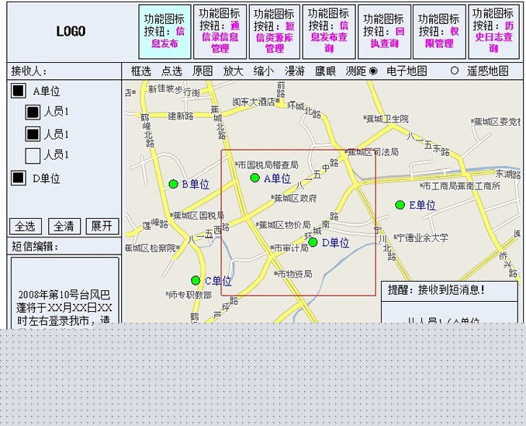Check the unchecked third 人员1 checkbox
The width and height of the screenshot is (526, 426).
click(33, 155)
